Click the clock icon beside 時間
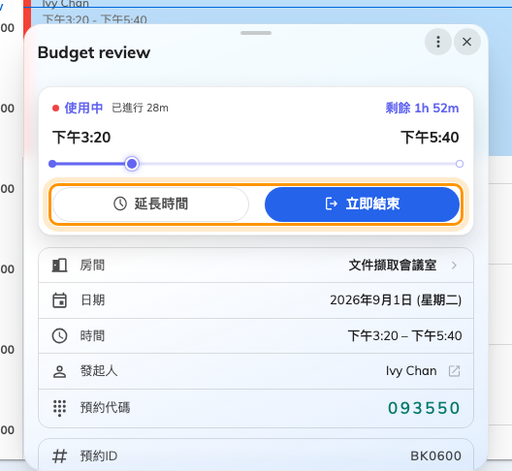Screen dimensions: 512x471 [x=59, y=336]
